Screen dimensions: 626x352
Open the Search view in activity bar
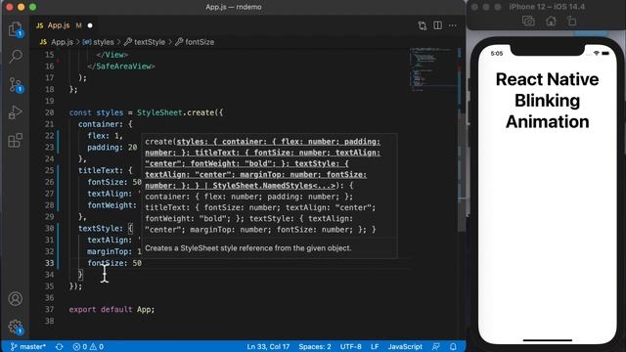(x=16, y=57)
